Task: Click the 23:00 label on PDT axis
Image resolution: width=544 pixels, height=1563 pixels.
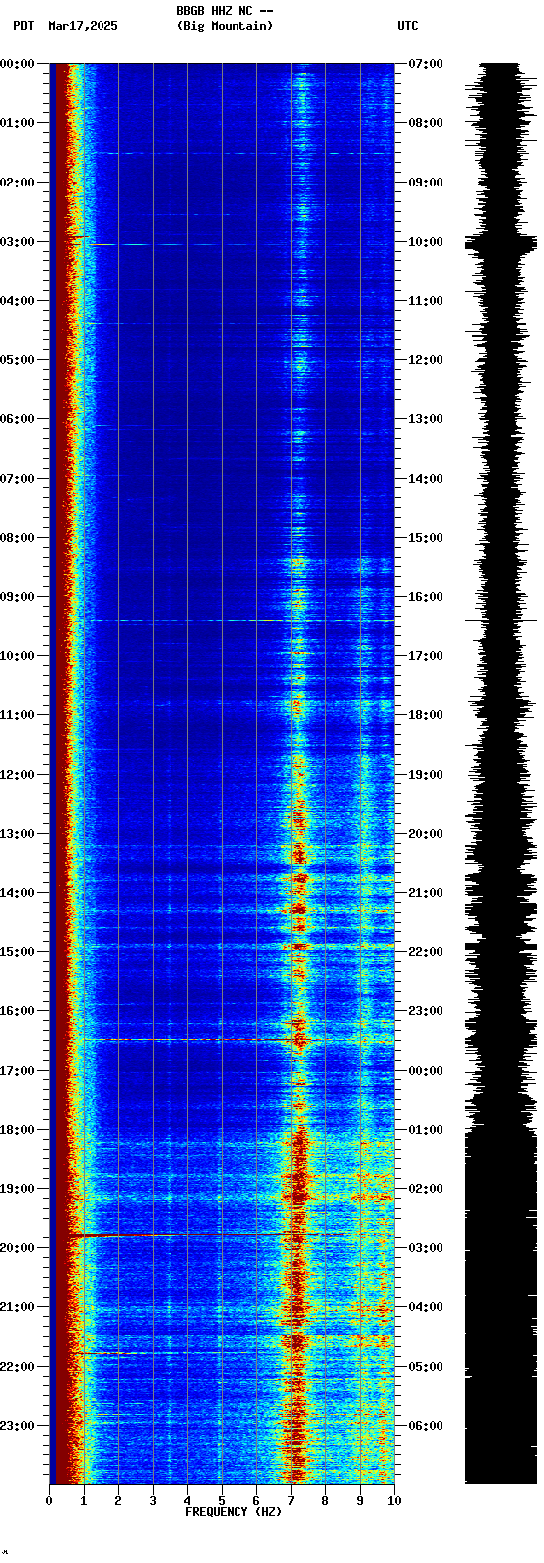Action: tap(18, 1426)
